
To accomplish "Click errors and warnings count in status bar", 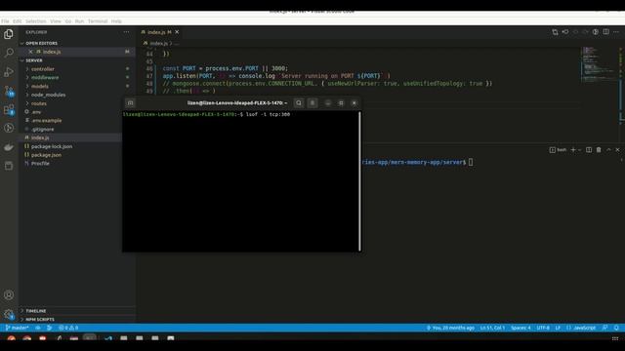I will pos(68,328).
